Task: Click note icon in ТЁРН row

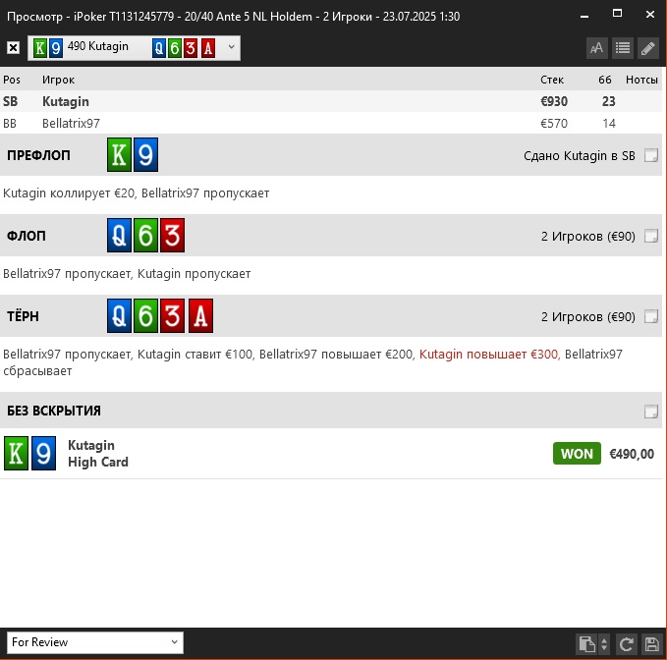Action: pos(651,316)
